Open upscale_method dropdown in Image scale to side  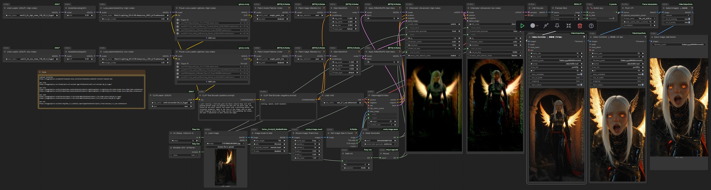coord(268,147)
